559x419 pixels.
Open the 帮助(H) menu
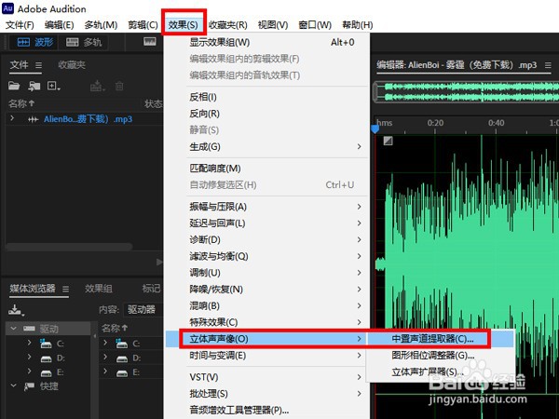[x=357, y=25]
